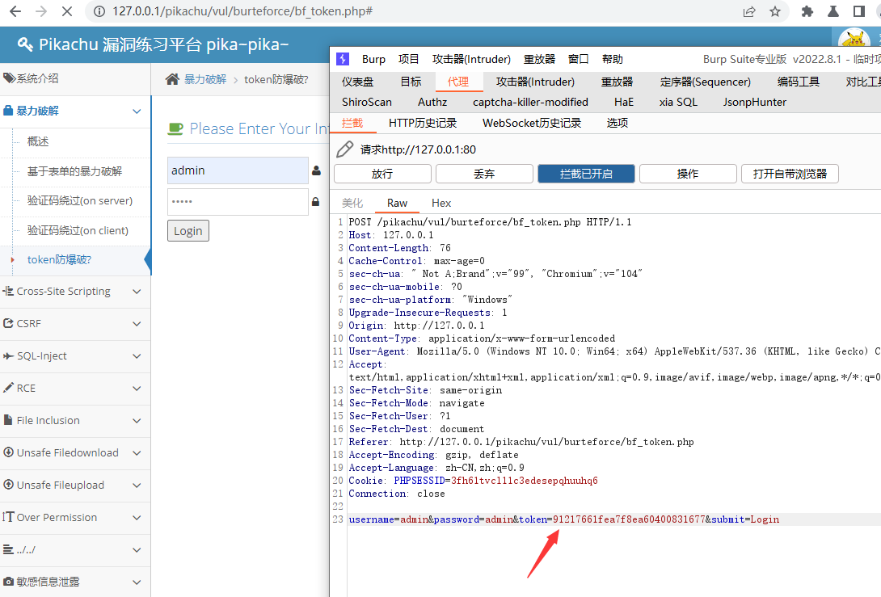The height and width of the screenshot is (597, 881).
Task: Open 验证码绕过(on server) sidebar link
Action: (x=80, y=200)
